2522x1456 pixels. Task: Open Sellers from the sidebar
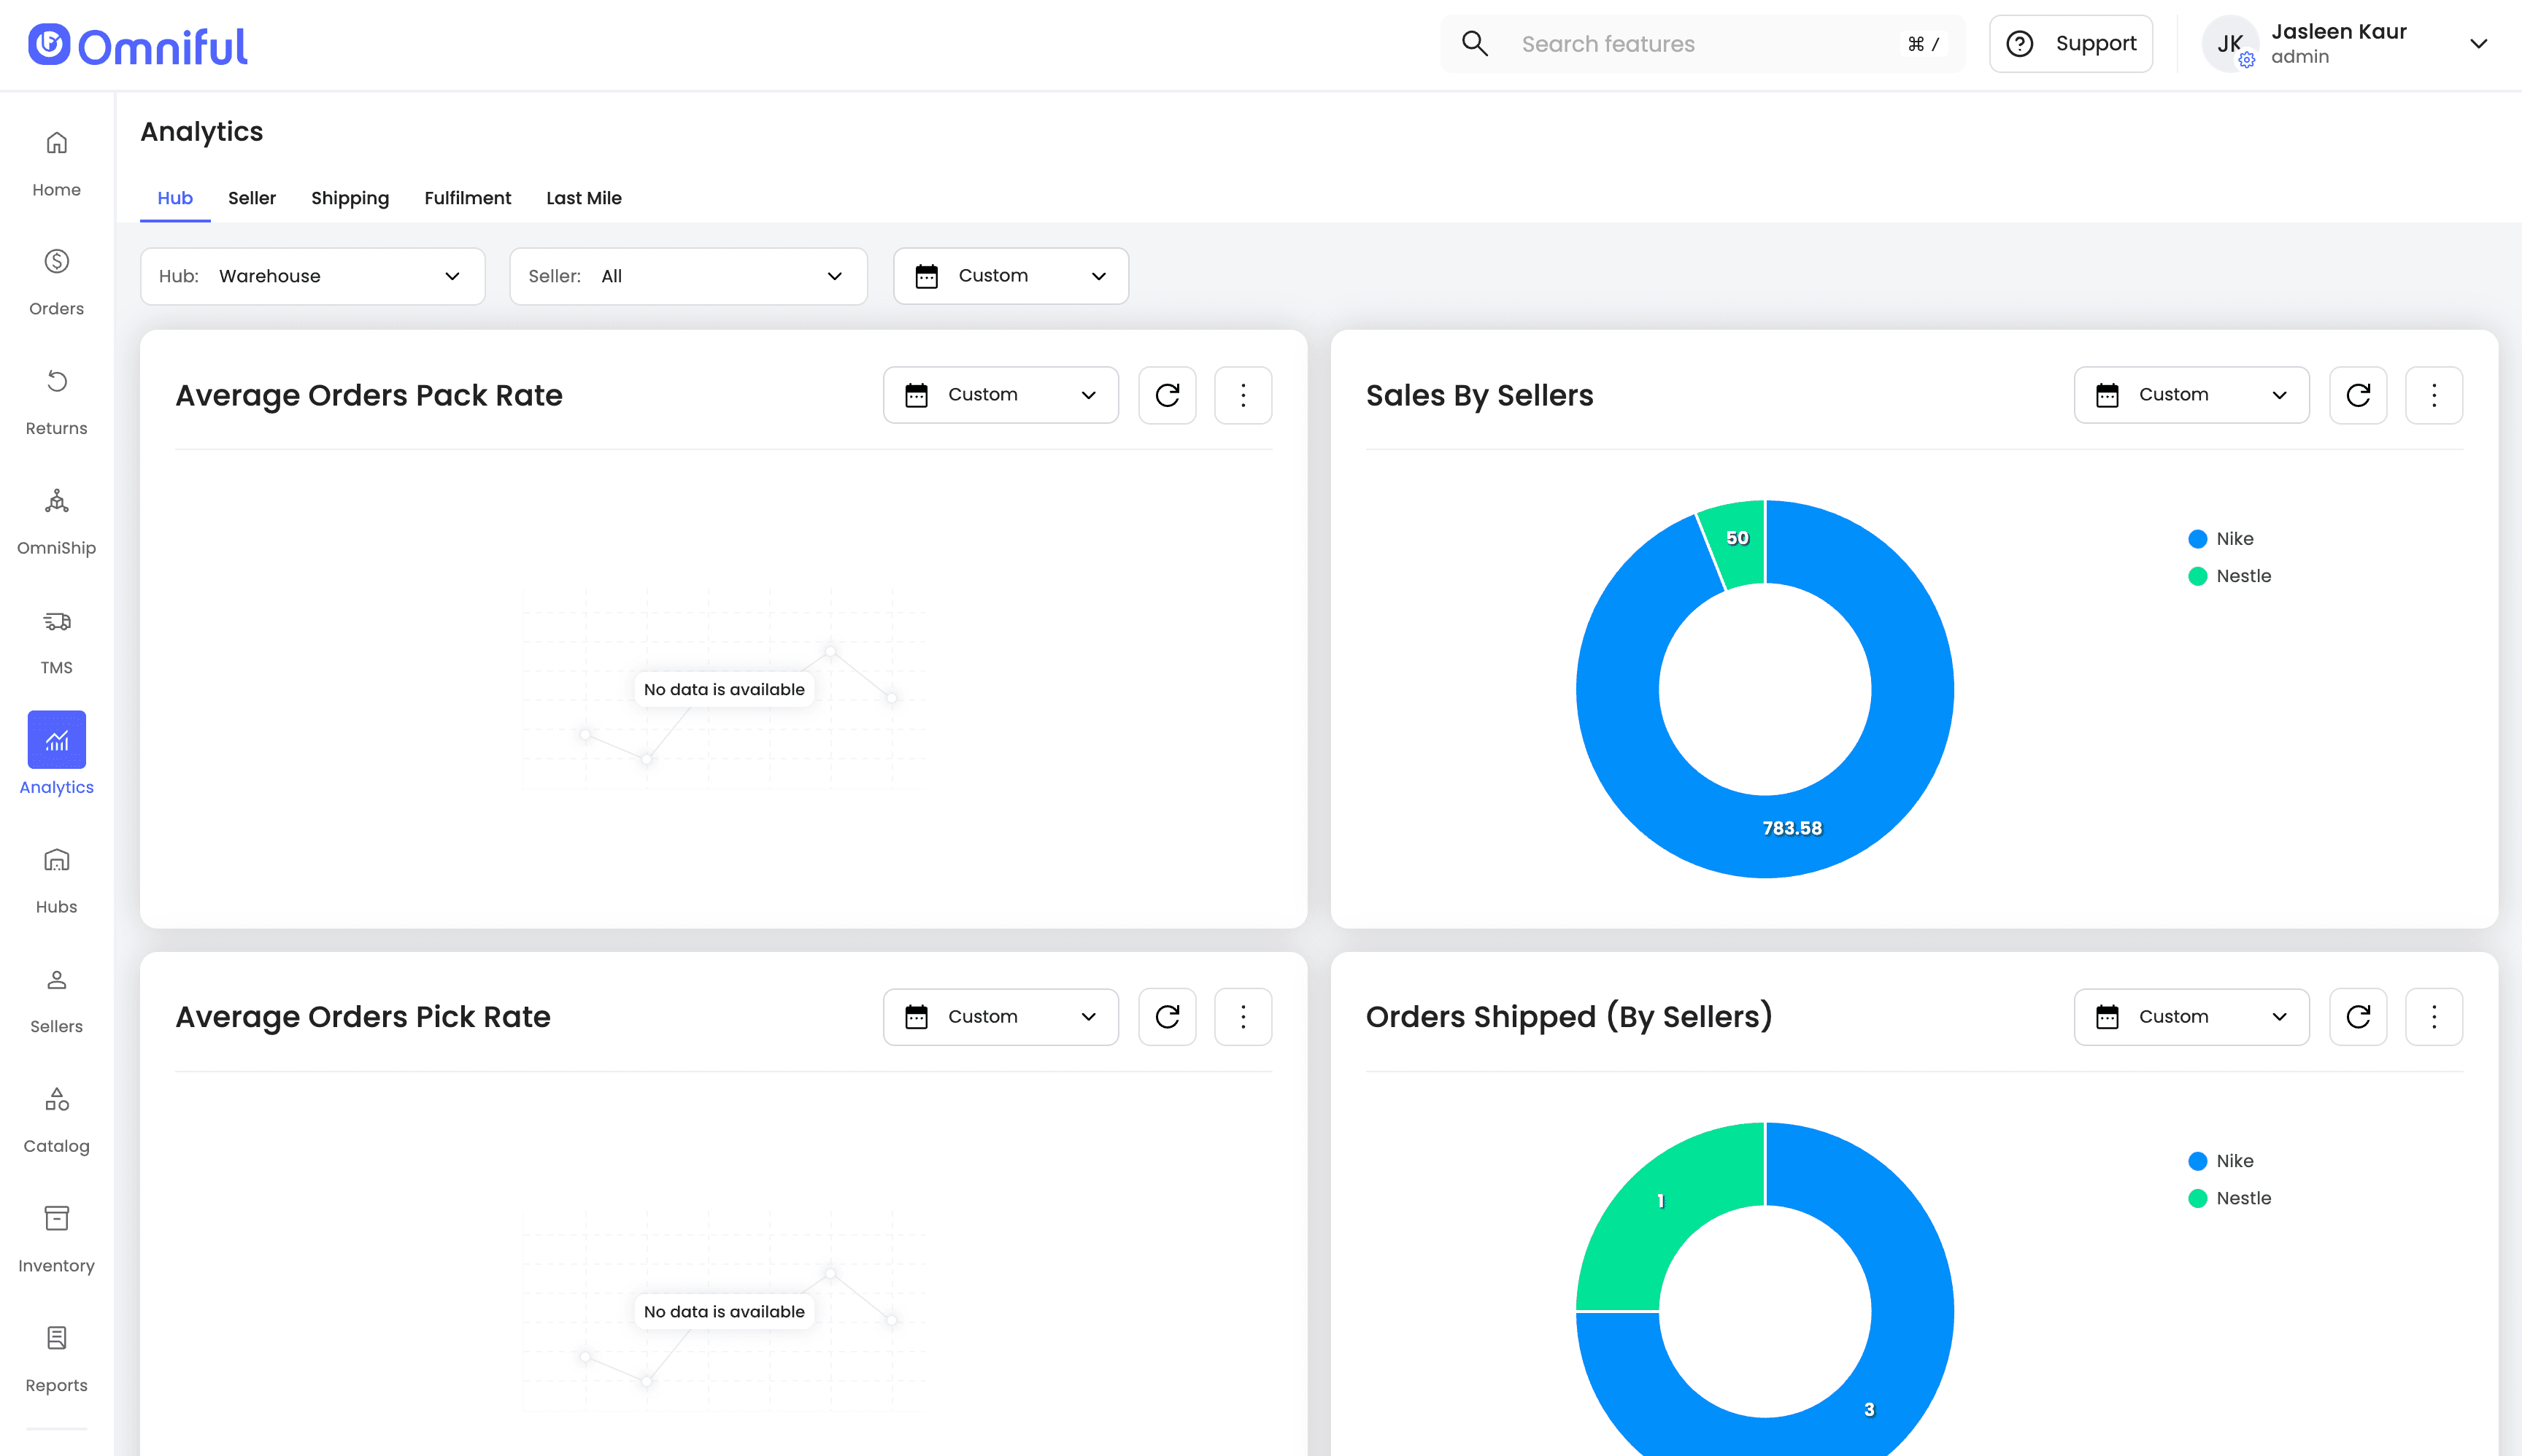pyautogui.click(x=56, y=1001)
